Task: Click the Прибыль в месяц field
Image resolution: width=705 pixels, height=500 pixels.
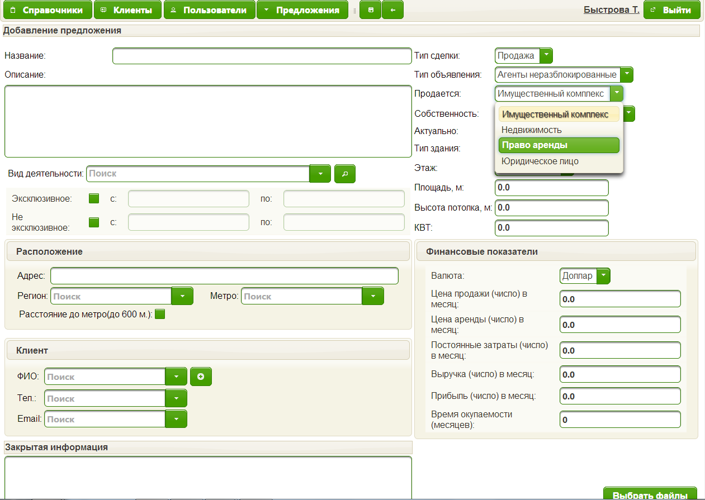Action: pyautogui.click(x=620, y=396)
